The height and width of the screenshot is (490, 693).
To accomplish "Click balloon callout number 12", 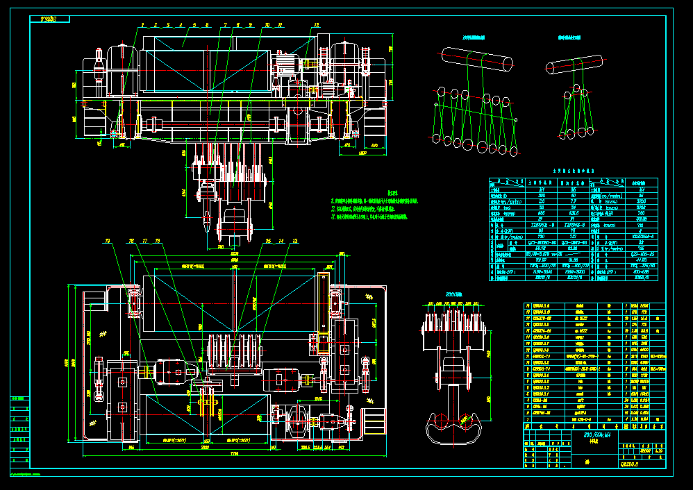I will coord(316,26).
